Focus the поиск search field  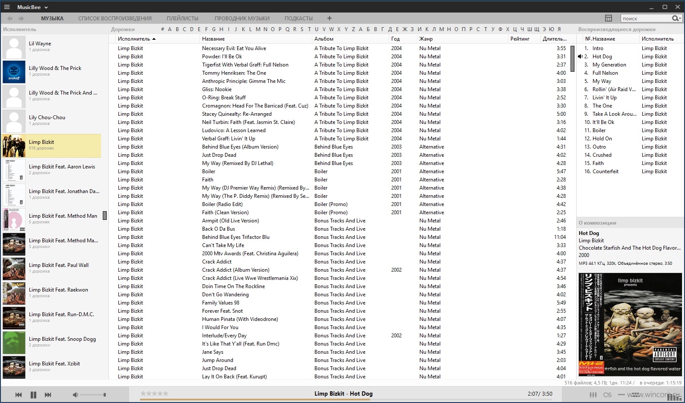pyautogui.click(x=646, y=19)
